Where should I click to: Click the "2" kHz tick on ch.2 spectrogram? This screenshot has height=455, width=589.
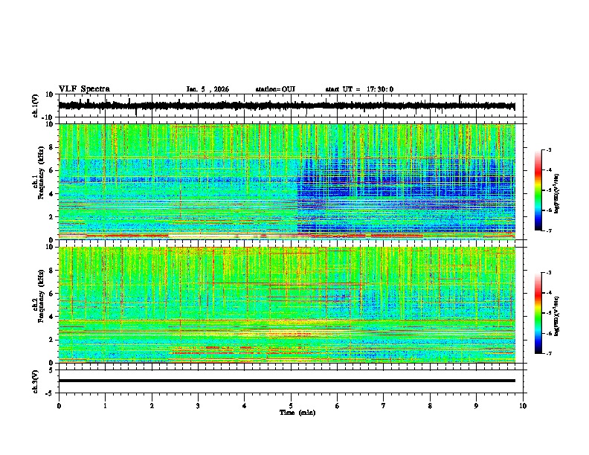(52, 340)
